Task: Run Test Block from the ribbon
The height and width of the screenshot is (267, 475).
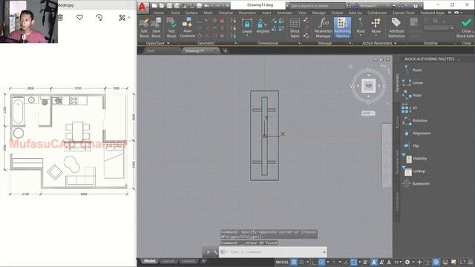Action: pos(171,27)
